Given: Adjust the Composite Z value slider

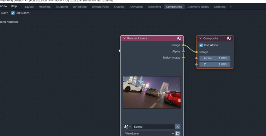Looking at the screenshot, I should (215, 64).
